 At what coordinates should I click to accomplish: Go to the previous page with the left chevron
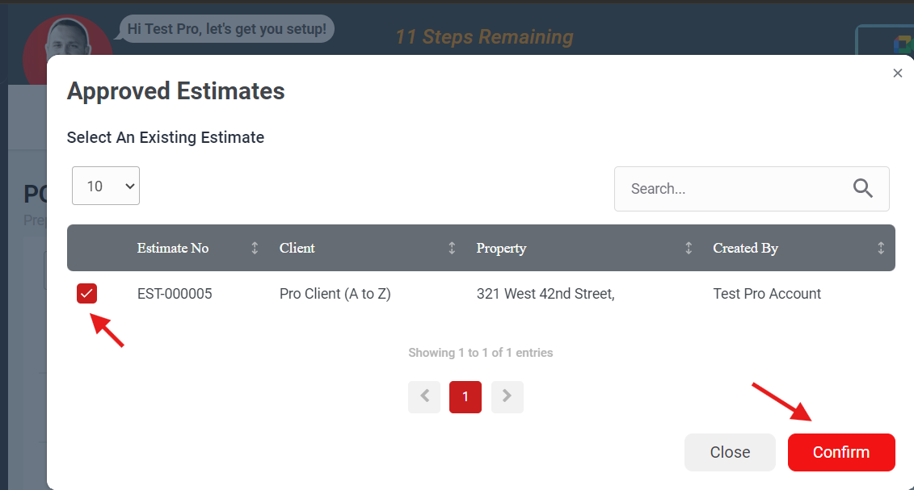coord(424,396)
